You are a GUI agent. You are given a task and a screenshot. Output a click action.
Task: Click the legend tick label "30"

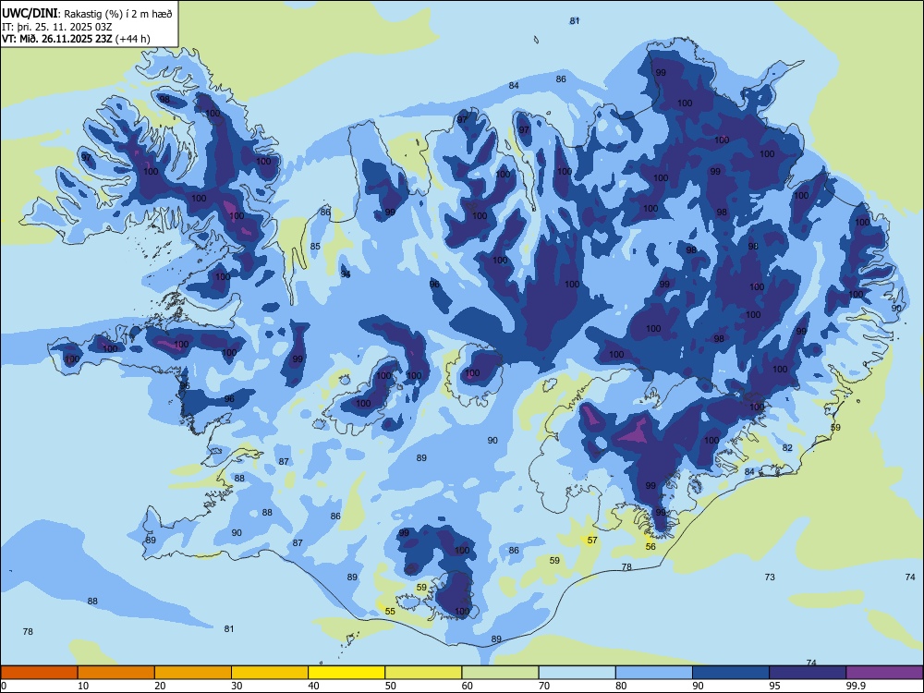[x=237, y=686]
